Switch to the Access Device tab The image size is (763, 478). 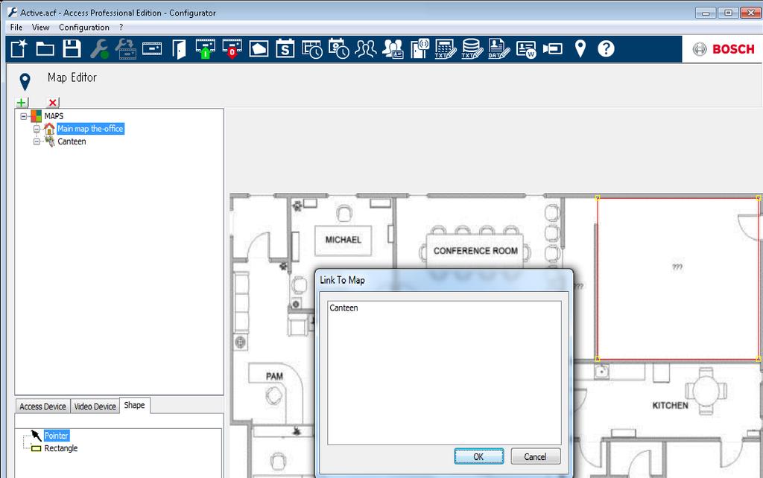pos(42,407)
